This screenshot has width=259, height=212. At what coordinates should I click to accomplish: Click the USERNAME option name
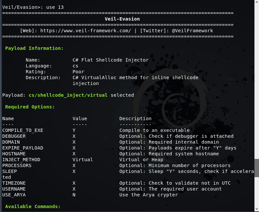(x=14, y=189)
